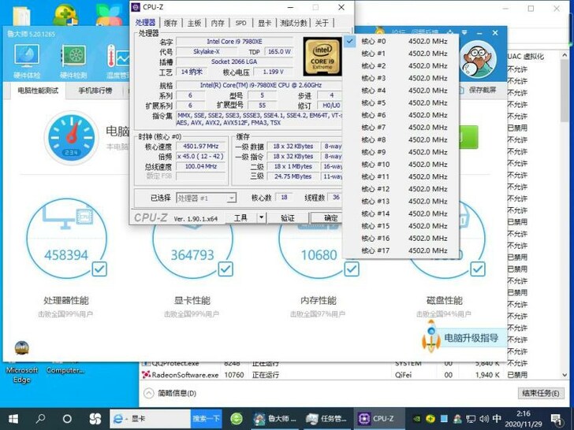Select 核心 #0 checked entry in core list
The image size is (574, 430).
point(401,41)
